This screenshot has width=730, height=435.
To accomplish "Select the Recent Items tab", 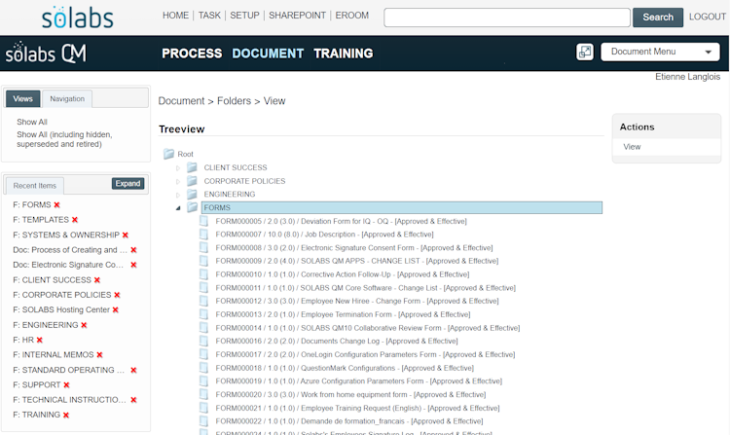I will [34, 186].
